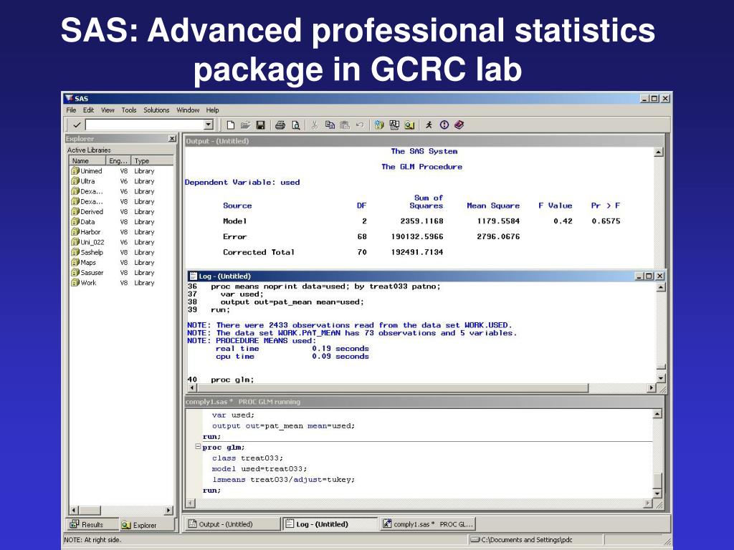Click the running man Submit icon

click(429, 125)
